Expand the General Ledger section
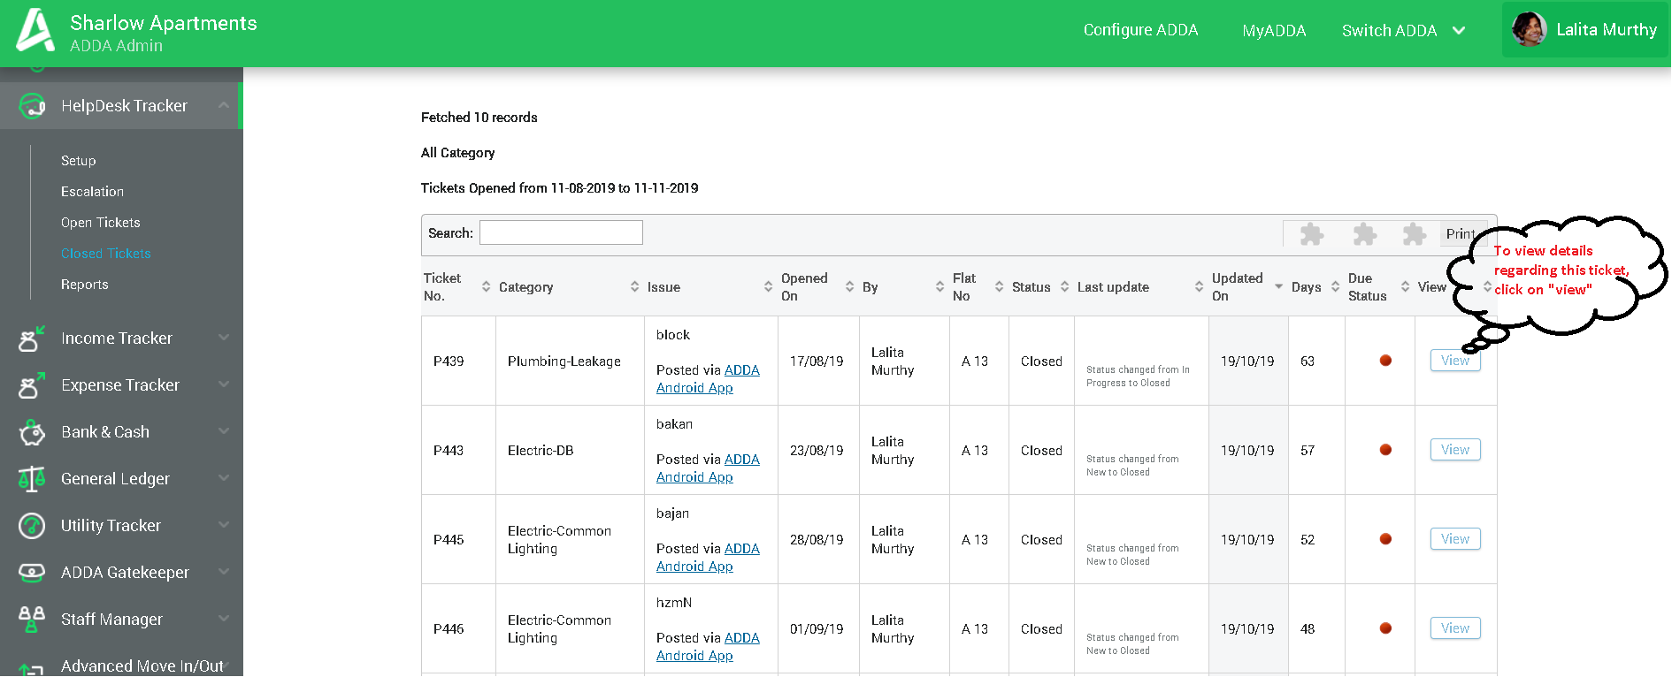1672x677 pixels. (x=224, y=478)
